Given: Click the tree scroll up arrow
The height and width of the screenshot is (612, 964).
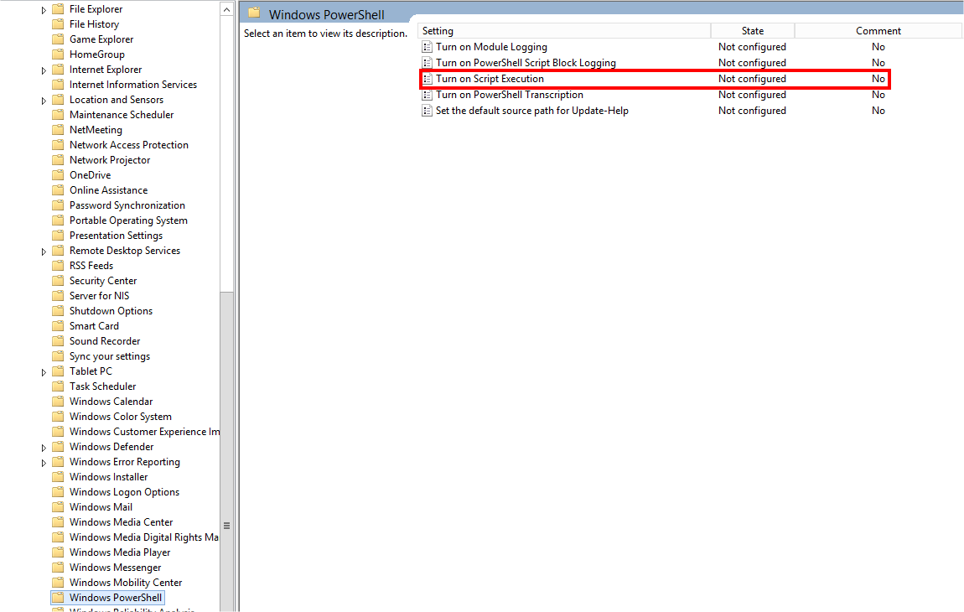Looking at the screenshot, I should (226, 9).
